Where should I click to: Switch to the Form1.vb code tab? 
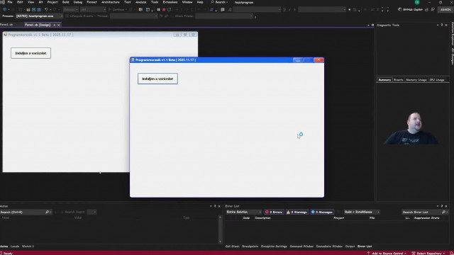coord(6,25)
